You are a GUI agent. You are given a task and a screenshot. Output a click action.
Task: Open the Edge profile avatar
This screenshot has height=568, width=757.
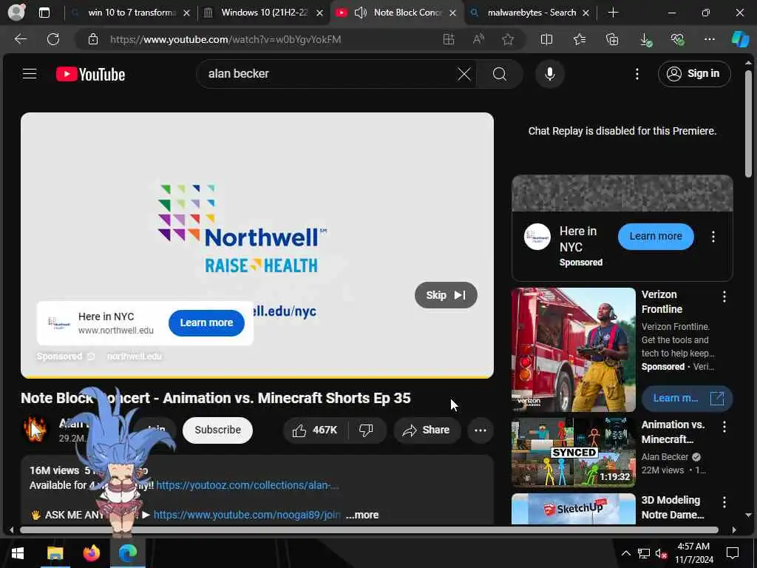[x=16, y=12]
